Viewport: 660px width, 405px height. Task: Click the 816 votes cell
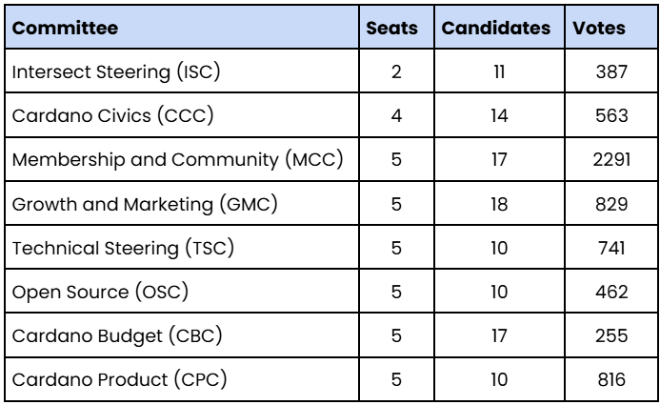(x=610, y=378)
